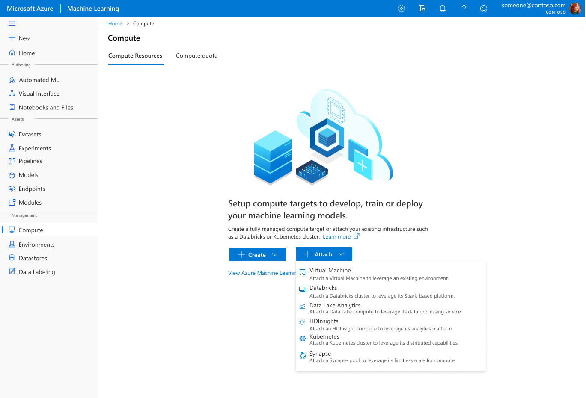
Task: Open Automated ML in the sidebar
Action: [39, 80]
